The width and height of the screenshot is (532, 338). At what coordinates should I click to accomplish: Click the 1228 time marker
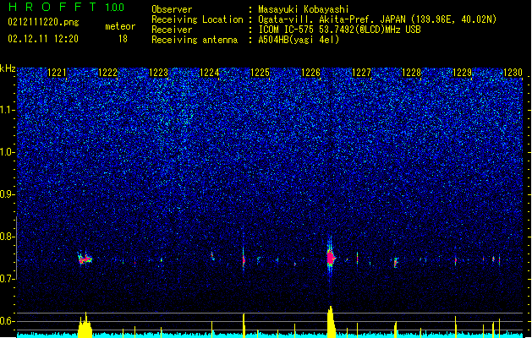coord(411,73)
